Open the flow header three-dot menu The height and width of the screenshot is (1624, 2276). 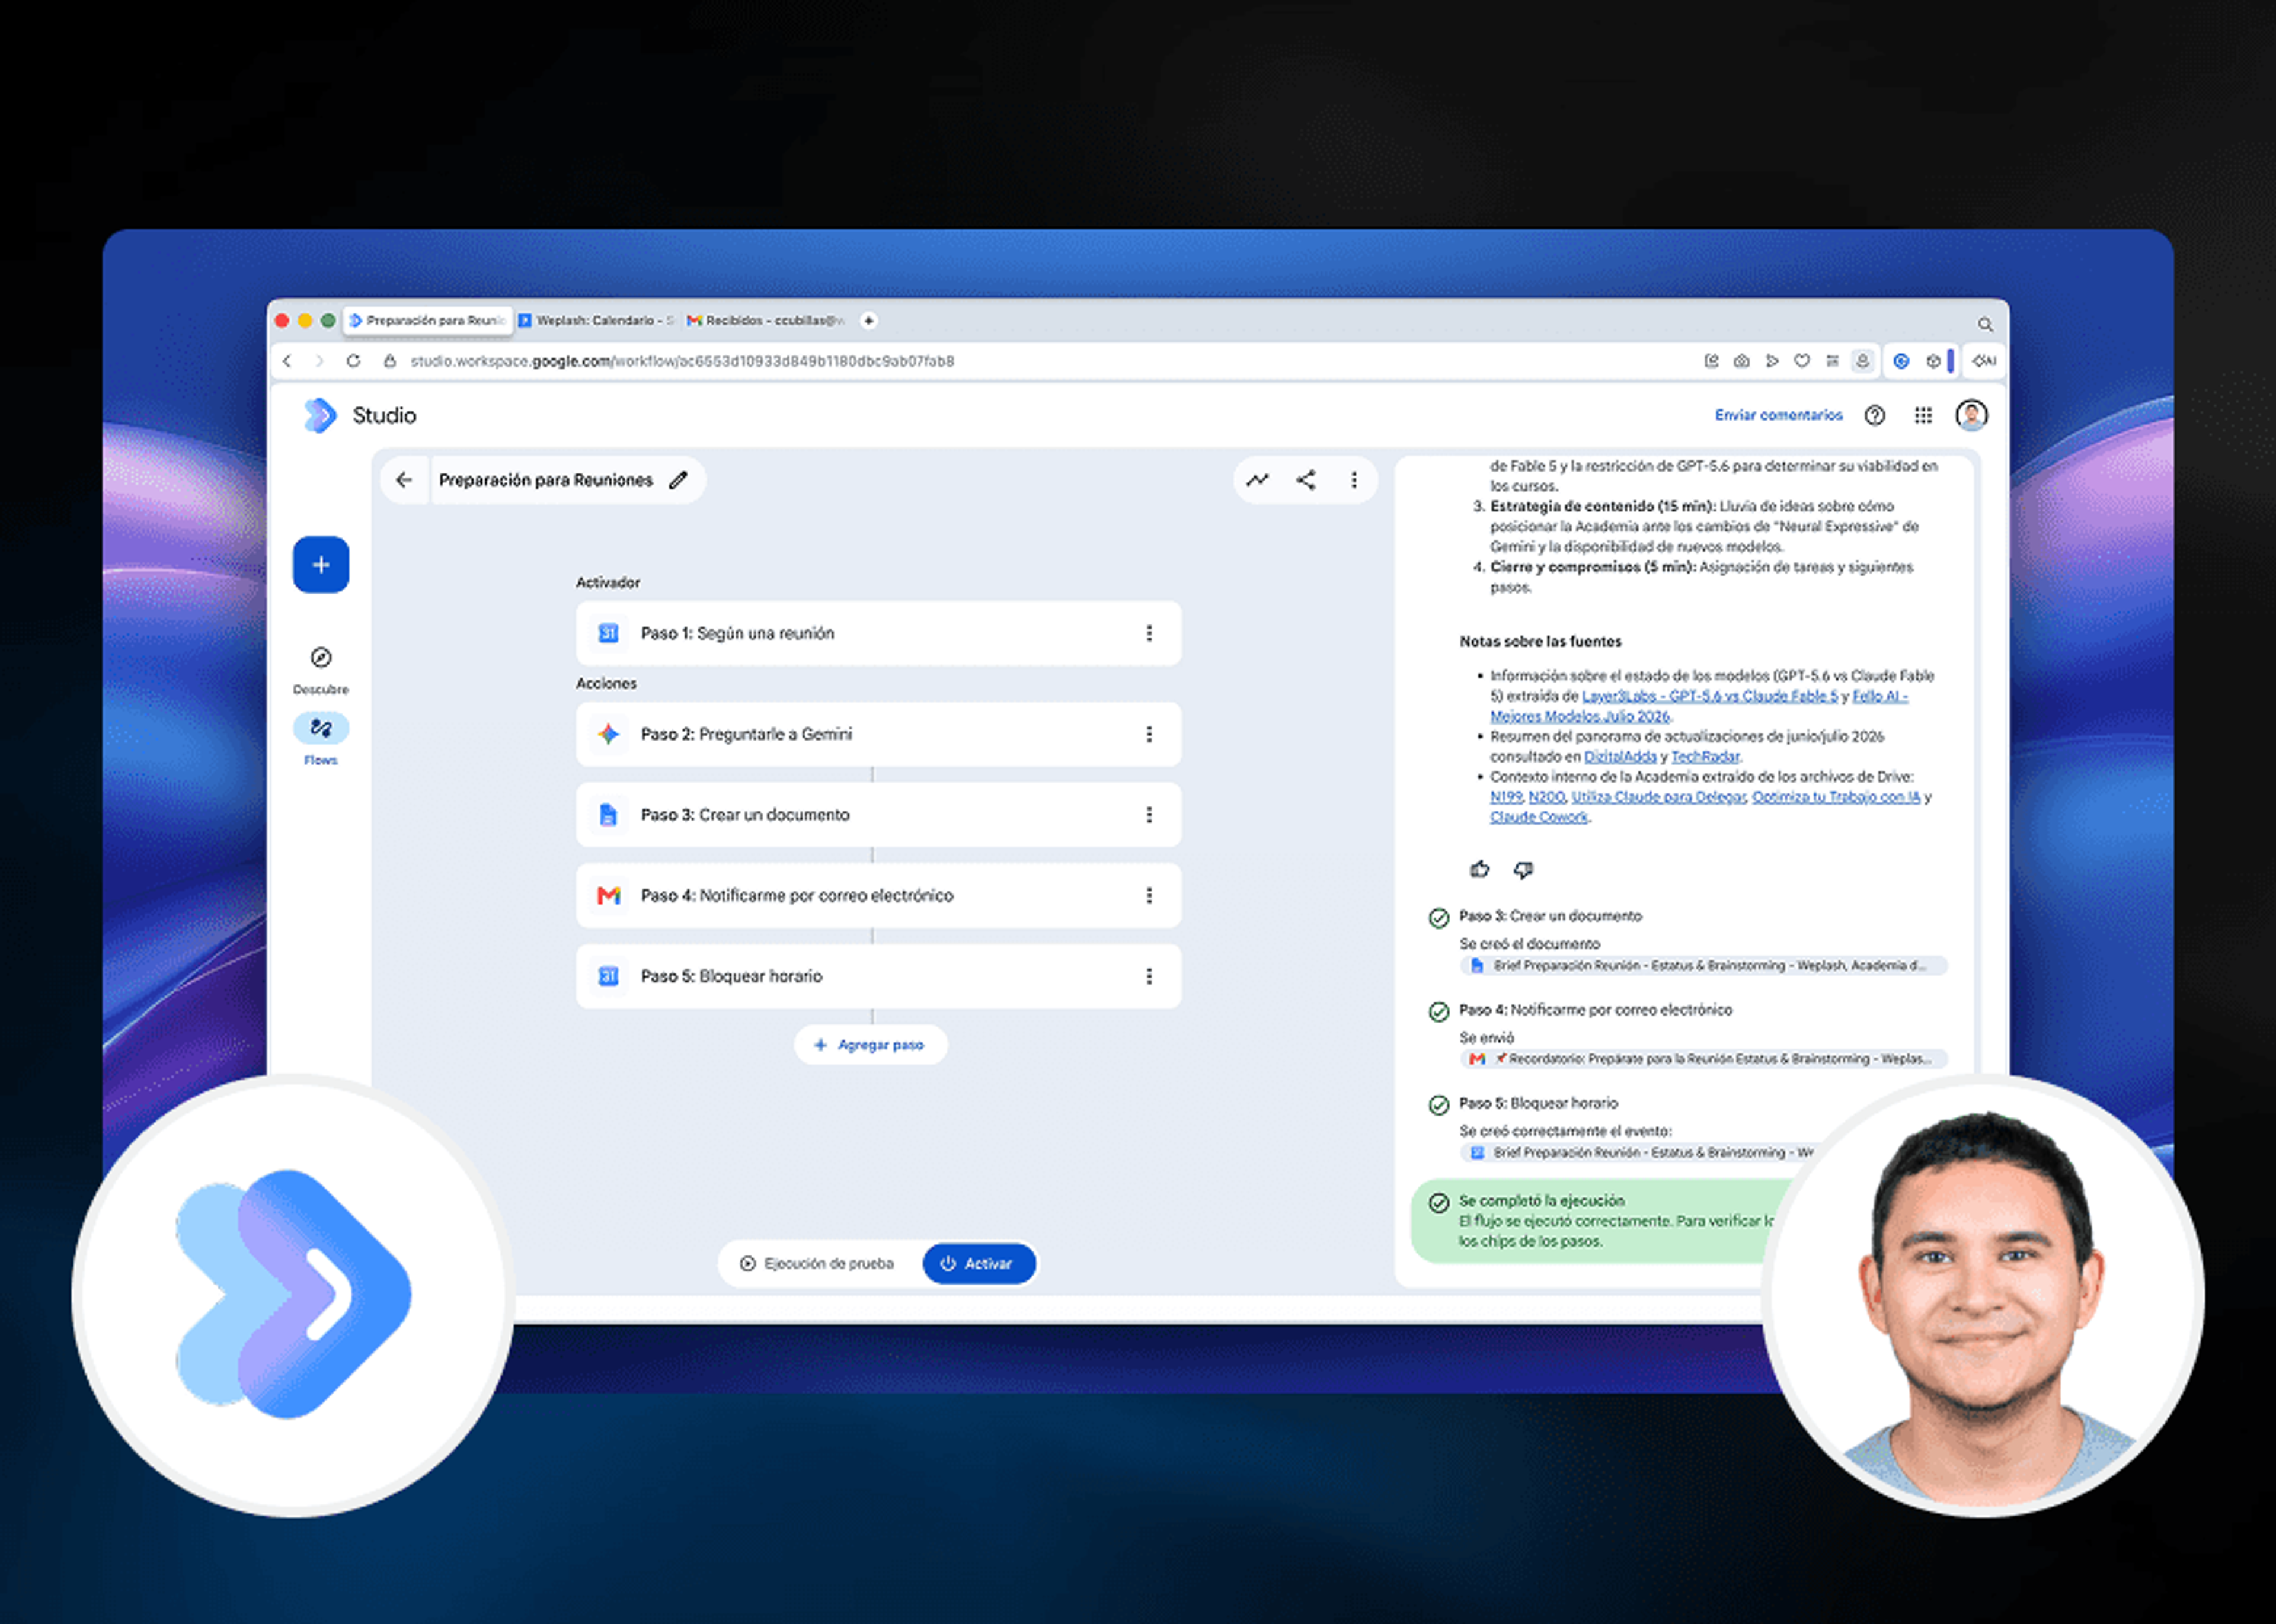pyautogui.click(x=1354, y=480)
